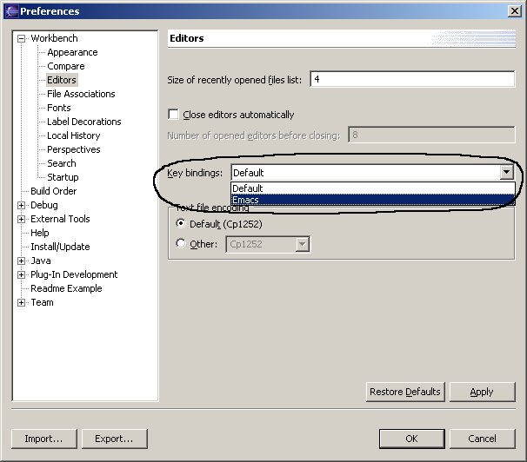Viewport: 527px width, 462px height.
Task: Confirm with the OK button
Action: point(411,439)
